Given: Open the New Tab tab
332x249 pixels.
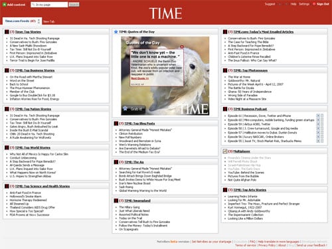Looking at the screenshot, I should pos(49,21).
